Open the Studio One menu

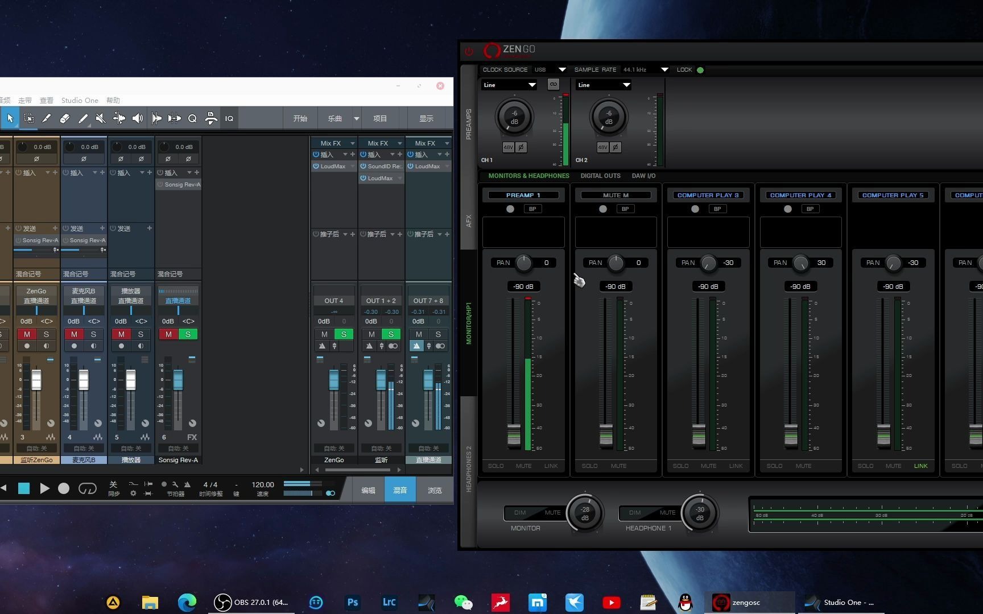[x=80, y=101]
